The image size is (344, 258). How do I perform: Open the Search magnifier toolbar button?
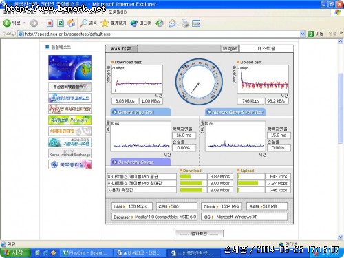point(88,23)
